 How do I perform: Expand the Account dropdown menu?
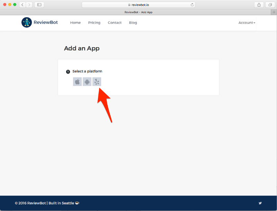click(x=247, y=23)
